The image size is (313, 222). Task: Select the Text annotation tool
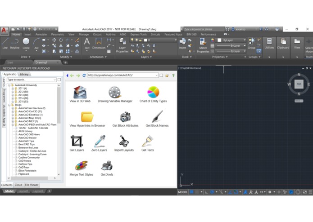[87, 44]
